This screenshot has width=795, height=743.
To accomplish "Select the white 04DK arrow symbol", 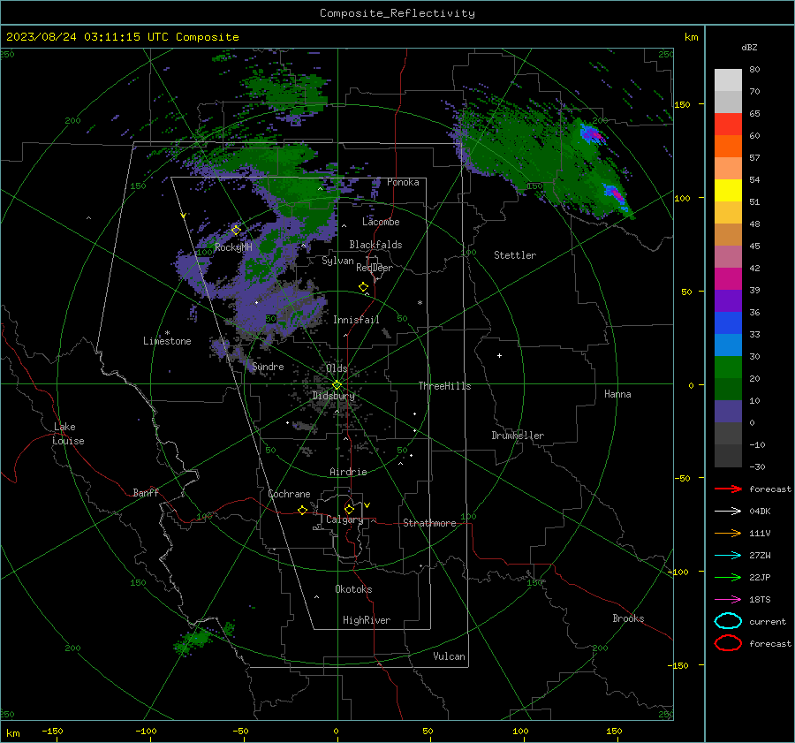I will pyautogui.click(x=728, y=511).
